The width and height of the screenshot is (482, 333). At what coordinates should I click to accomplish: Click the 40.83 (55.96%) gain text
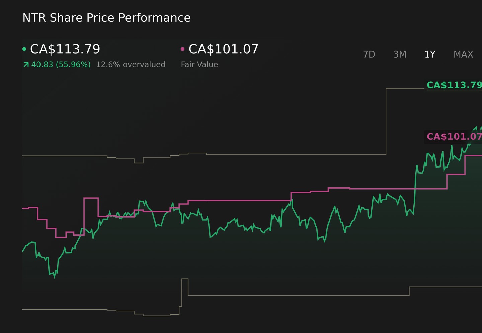(x=61, y=65)
